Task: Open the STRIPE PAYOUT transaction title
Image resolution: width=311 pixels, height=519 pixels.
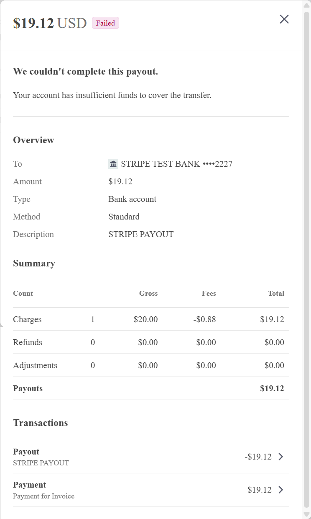Action: click(x=26, y=452)
